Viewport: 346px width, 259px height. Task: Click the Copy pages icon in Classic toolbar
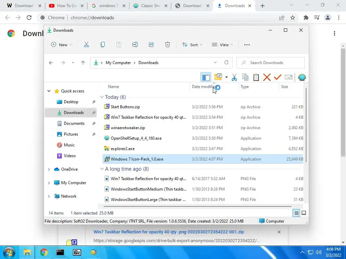(x=245, y=77)
